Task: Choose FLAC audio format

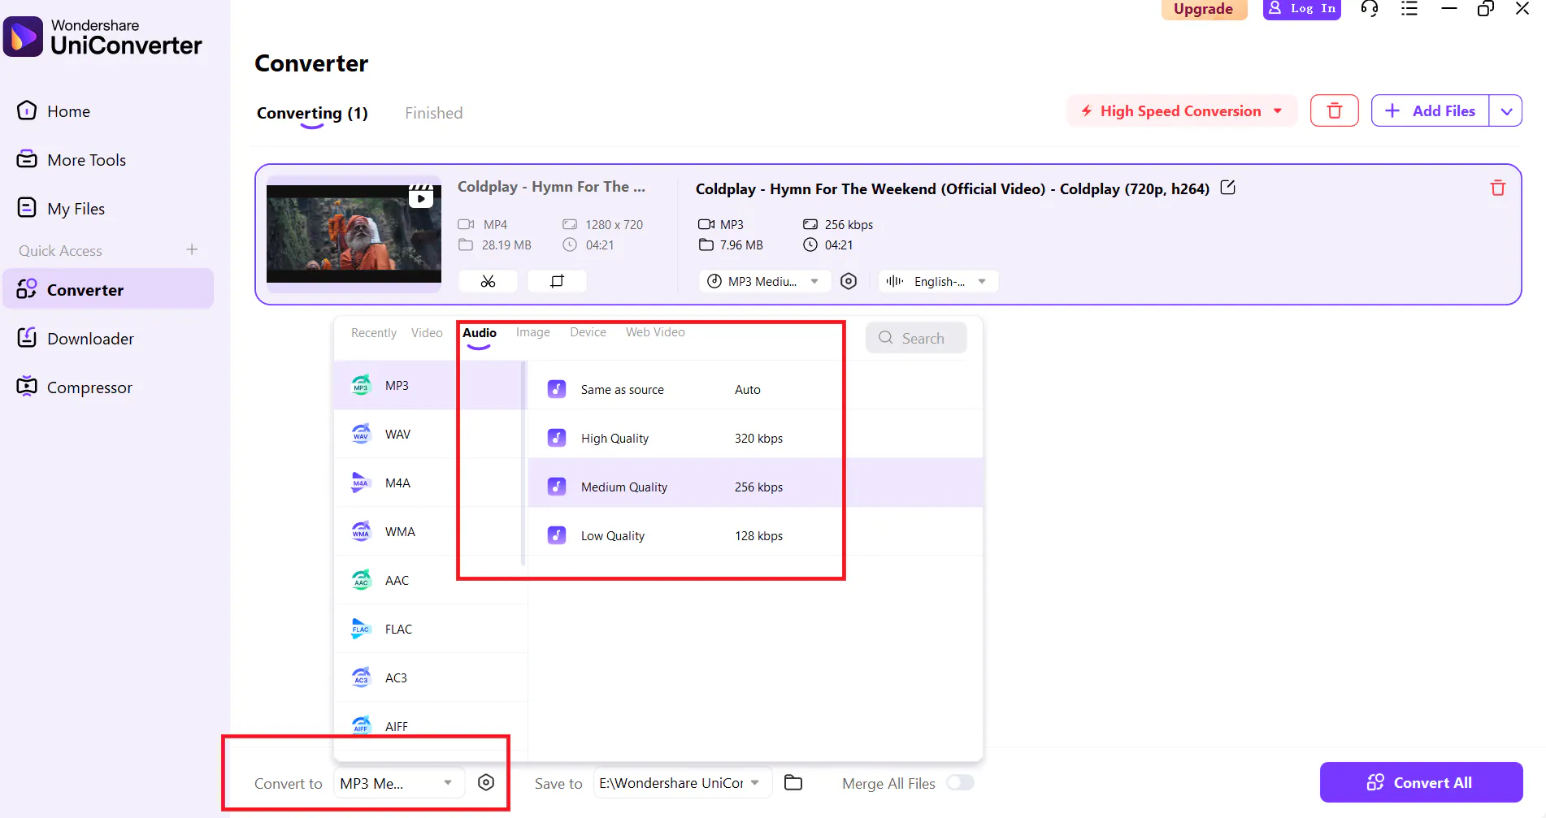Action: 430,629
